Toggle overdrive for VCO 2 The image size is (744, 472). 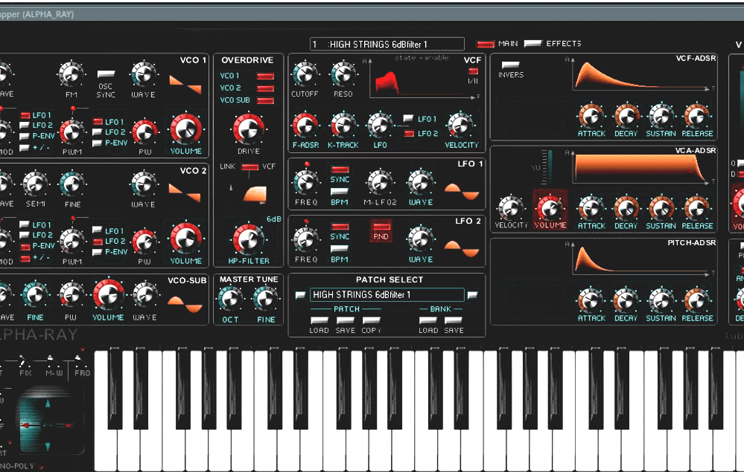[265, 88]
